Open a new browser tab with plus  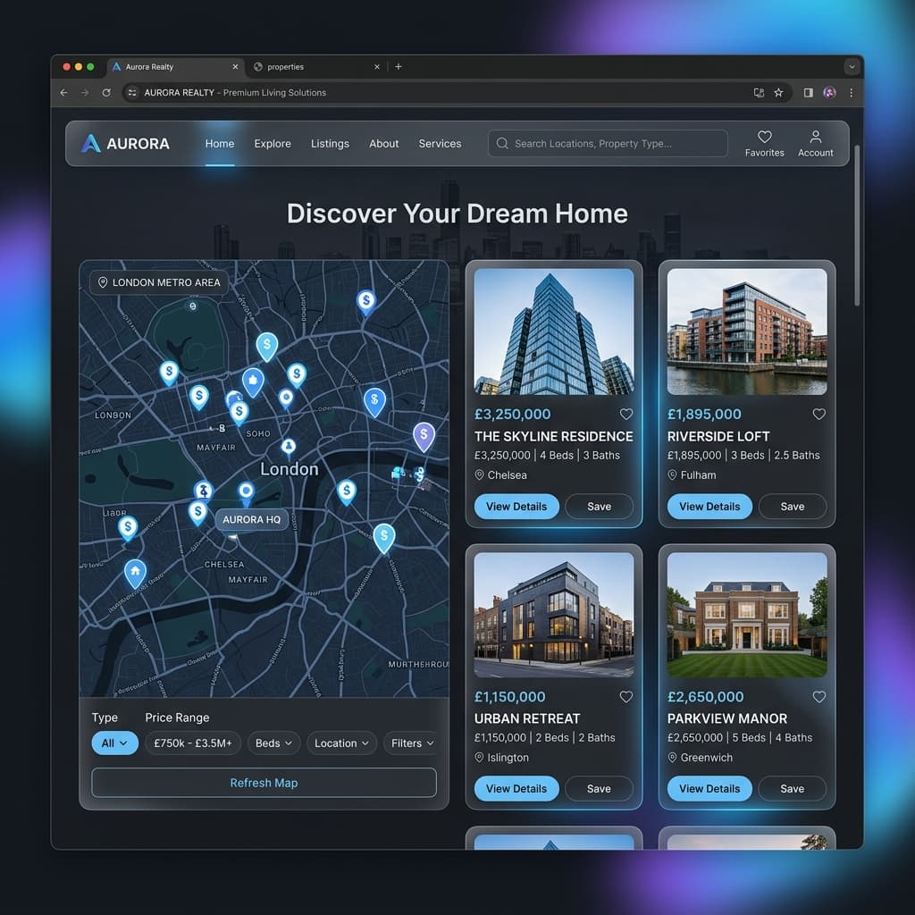(399, 67)
